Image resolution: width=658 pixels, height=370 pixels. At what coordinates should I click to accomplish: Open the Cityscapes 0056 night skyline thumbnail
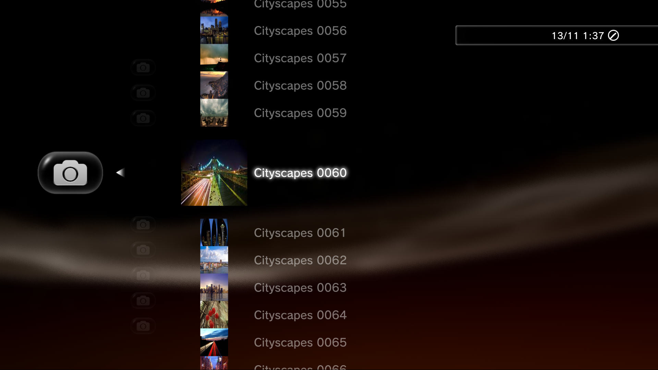pos(214,30)
